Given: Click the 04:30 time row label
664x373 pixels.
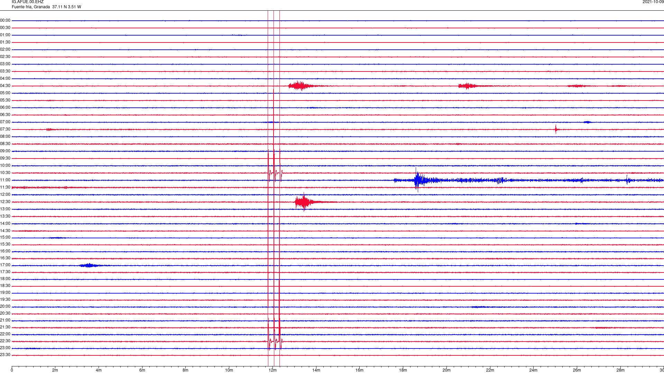Looking at the screenshot, I should pyautogui.click(x=5, y=86).
